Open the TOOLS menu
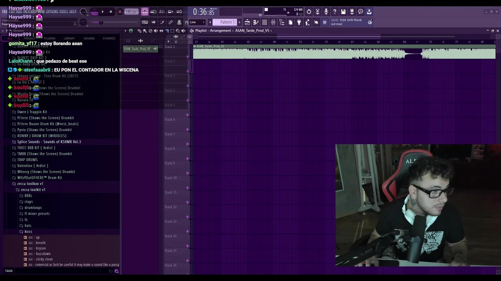 click(63, 11)
